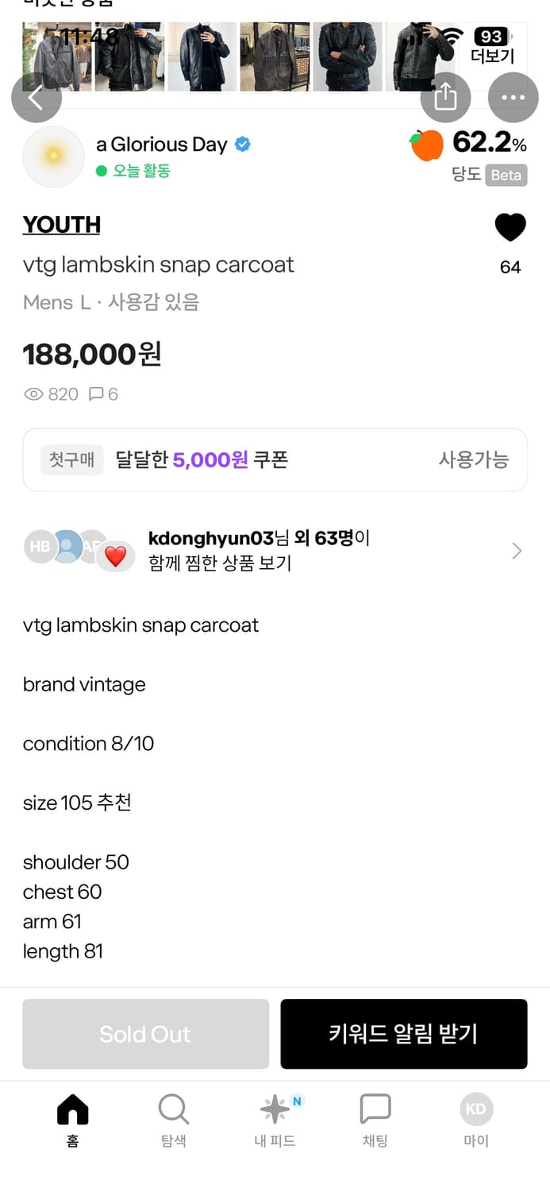The image size is (550, 1192).
Task: Toggle the heart like button
Action: 510,228
